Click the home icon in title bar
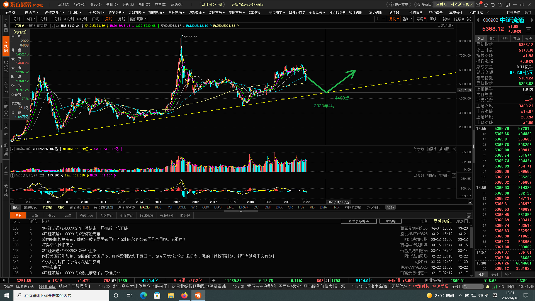 (486, 4)
